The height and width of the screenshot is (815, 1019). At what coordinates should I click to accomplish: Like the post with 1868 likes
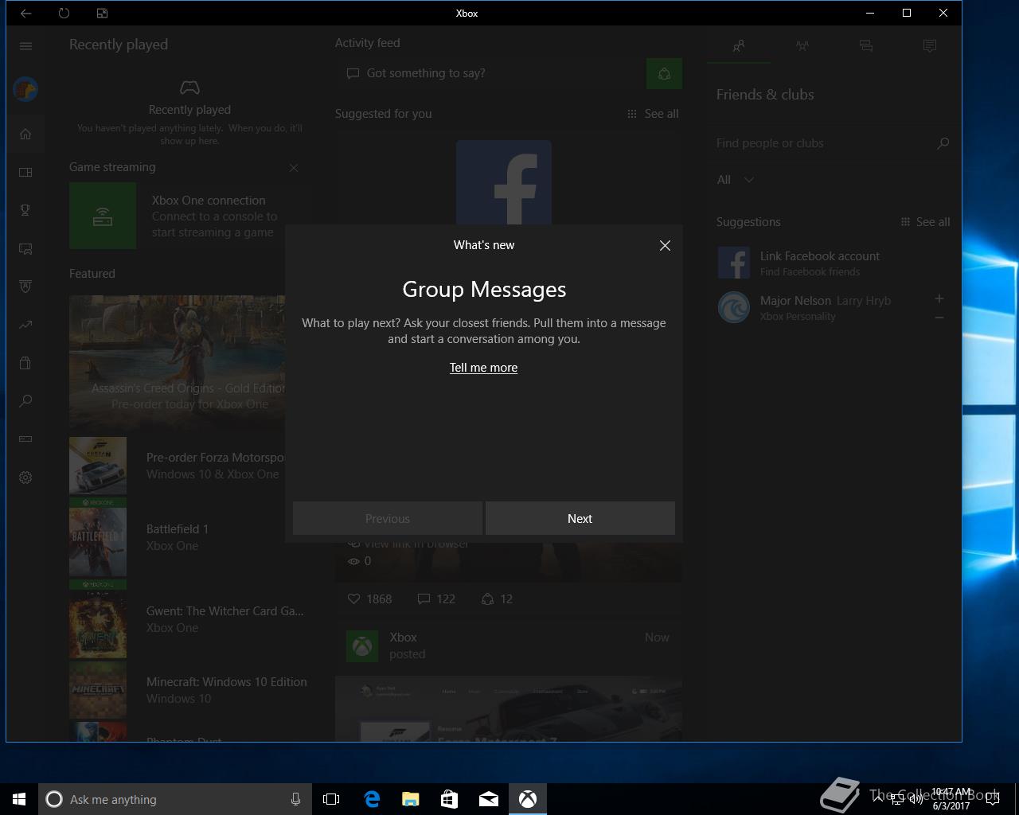(x=369, y=599)
